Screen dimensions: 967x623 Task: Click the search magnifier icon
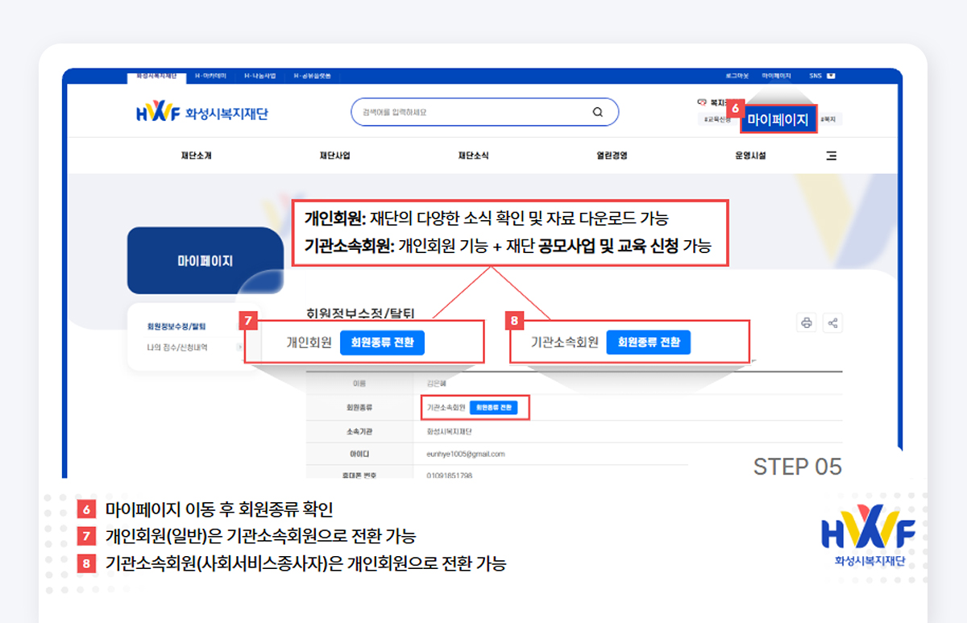tap(597, 111)
